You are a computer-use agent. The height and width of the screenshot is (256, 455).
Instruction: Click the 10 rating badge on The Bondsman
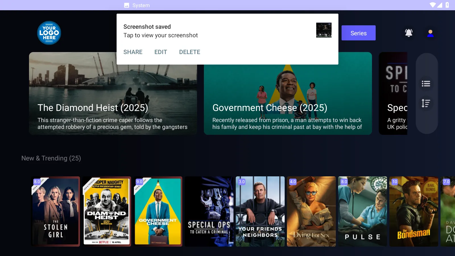click(x=395, y=182)
